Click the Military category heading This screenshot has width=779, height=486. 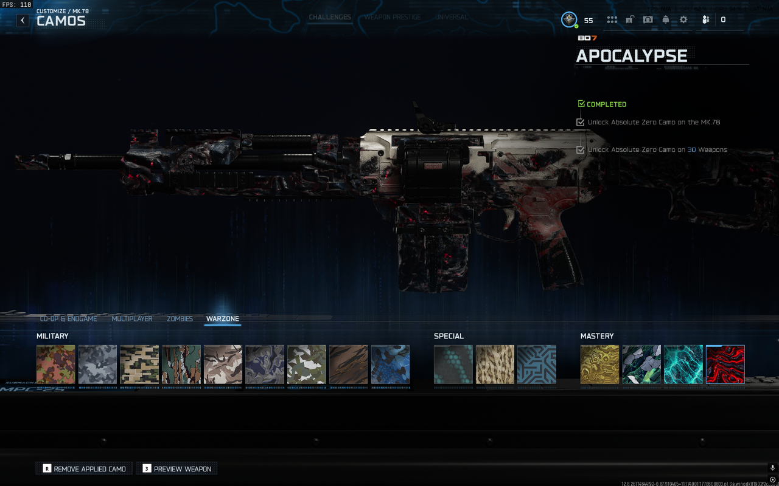52,336
